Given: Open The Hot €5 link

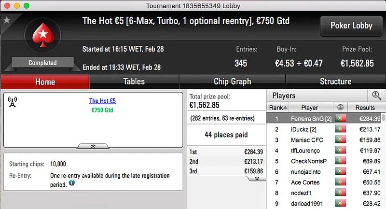Looking at the screenshot, I should click(102, 101).
